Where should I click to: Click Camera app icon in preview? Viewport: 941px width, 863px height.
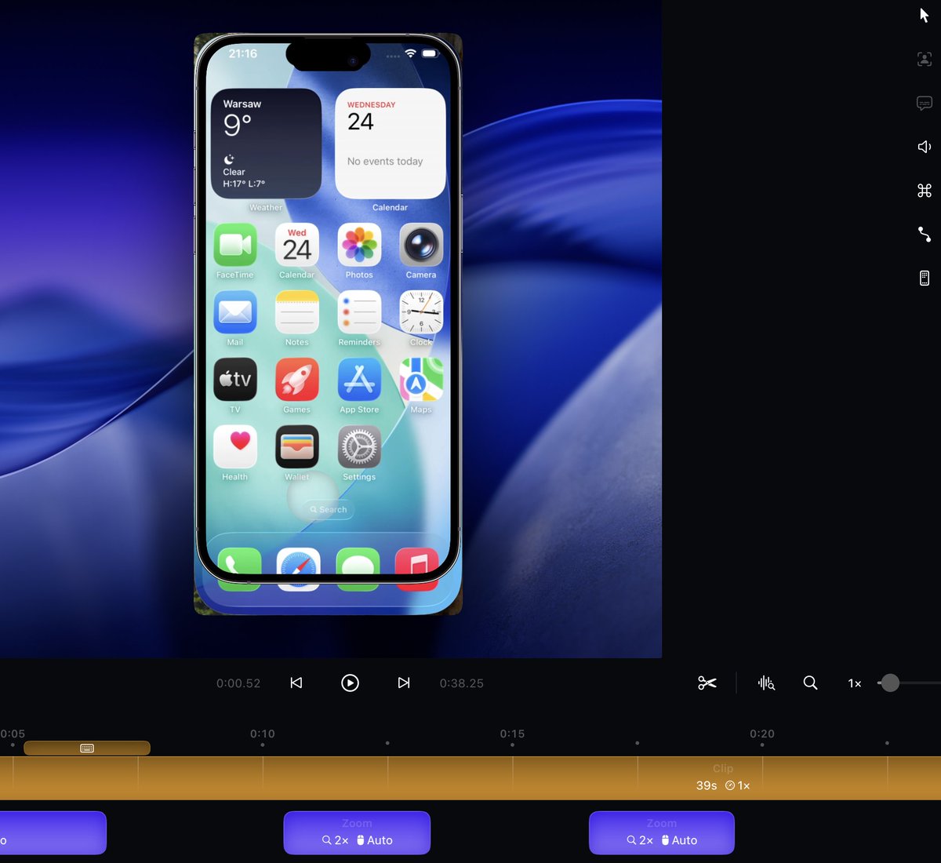click(x=421, y=245)
